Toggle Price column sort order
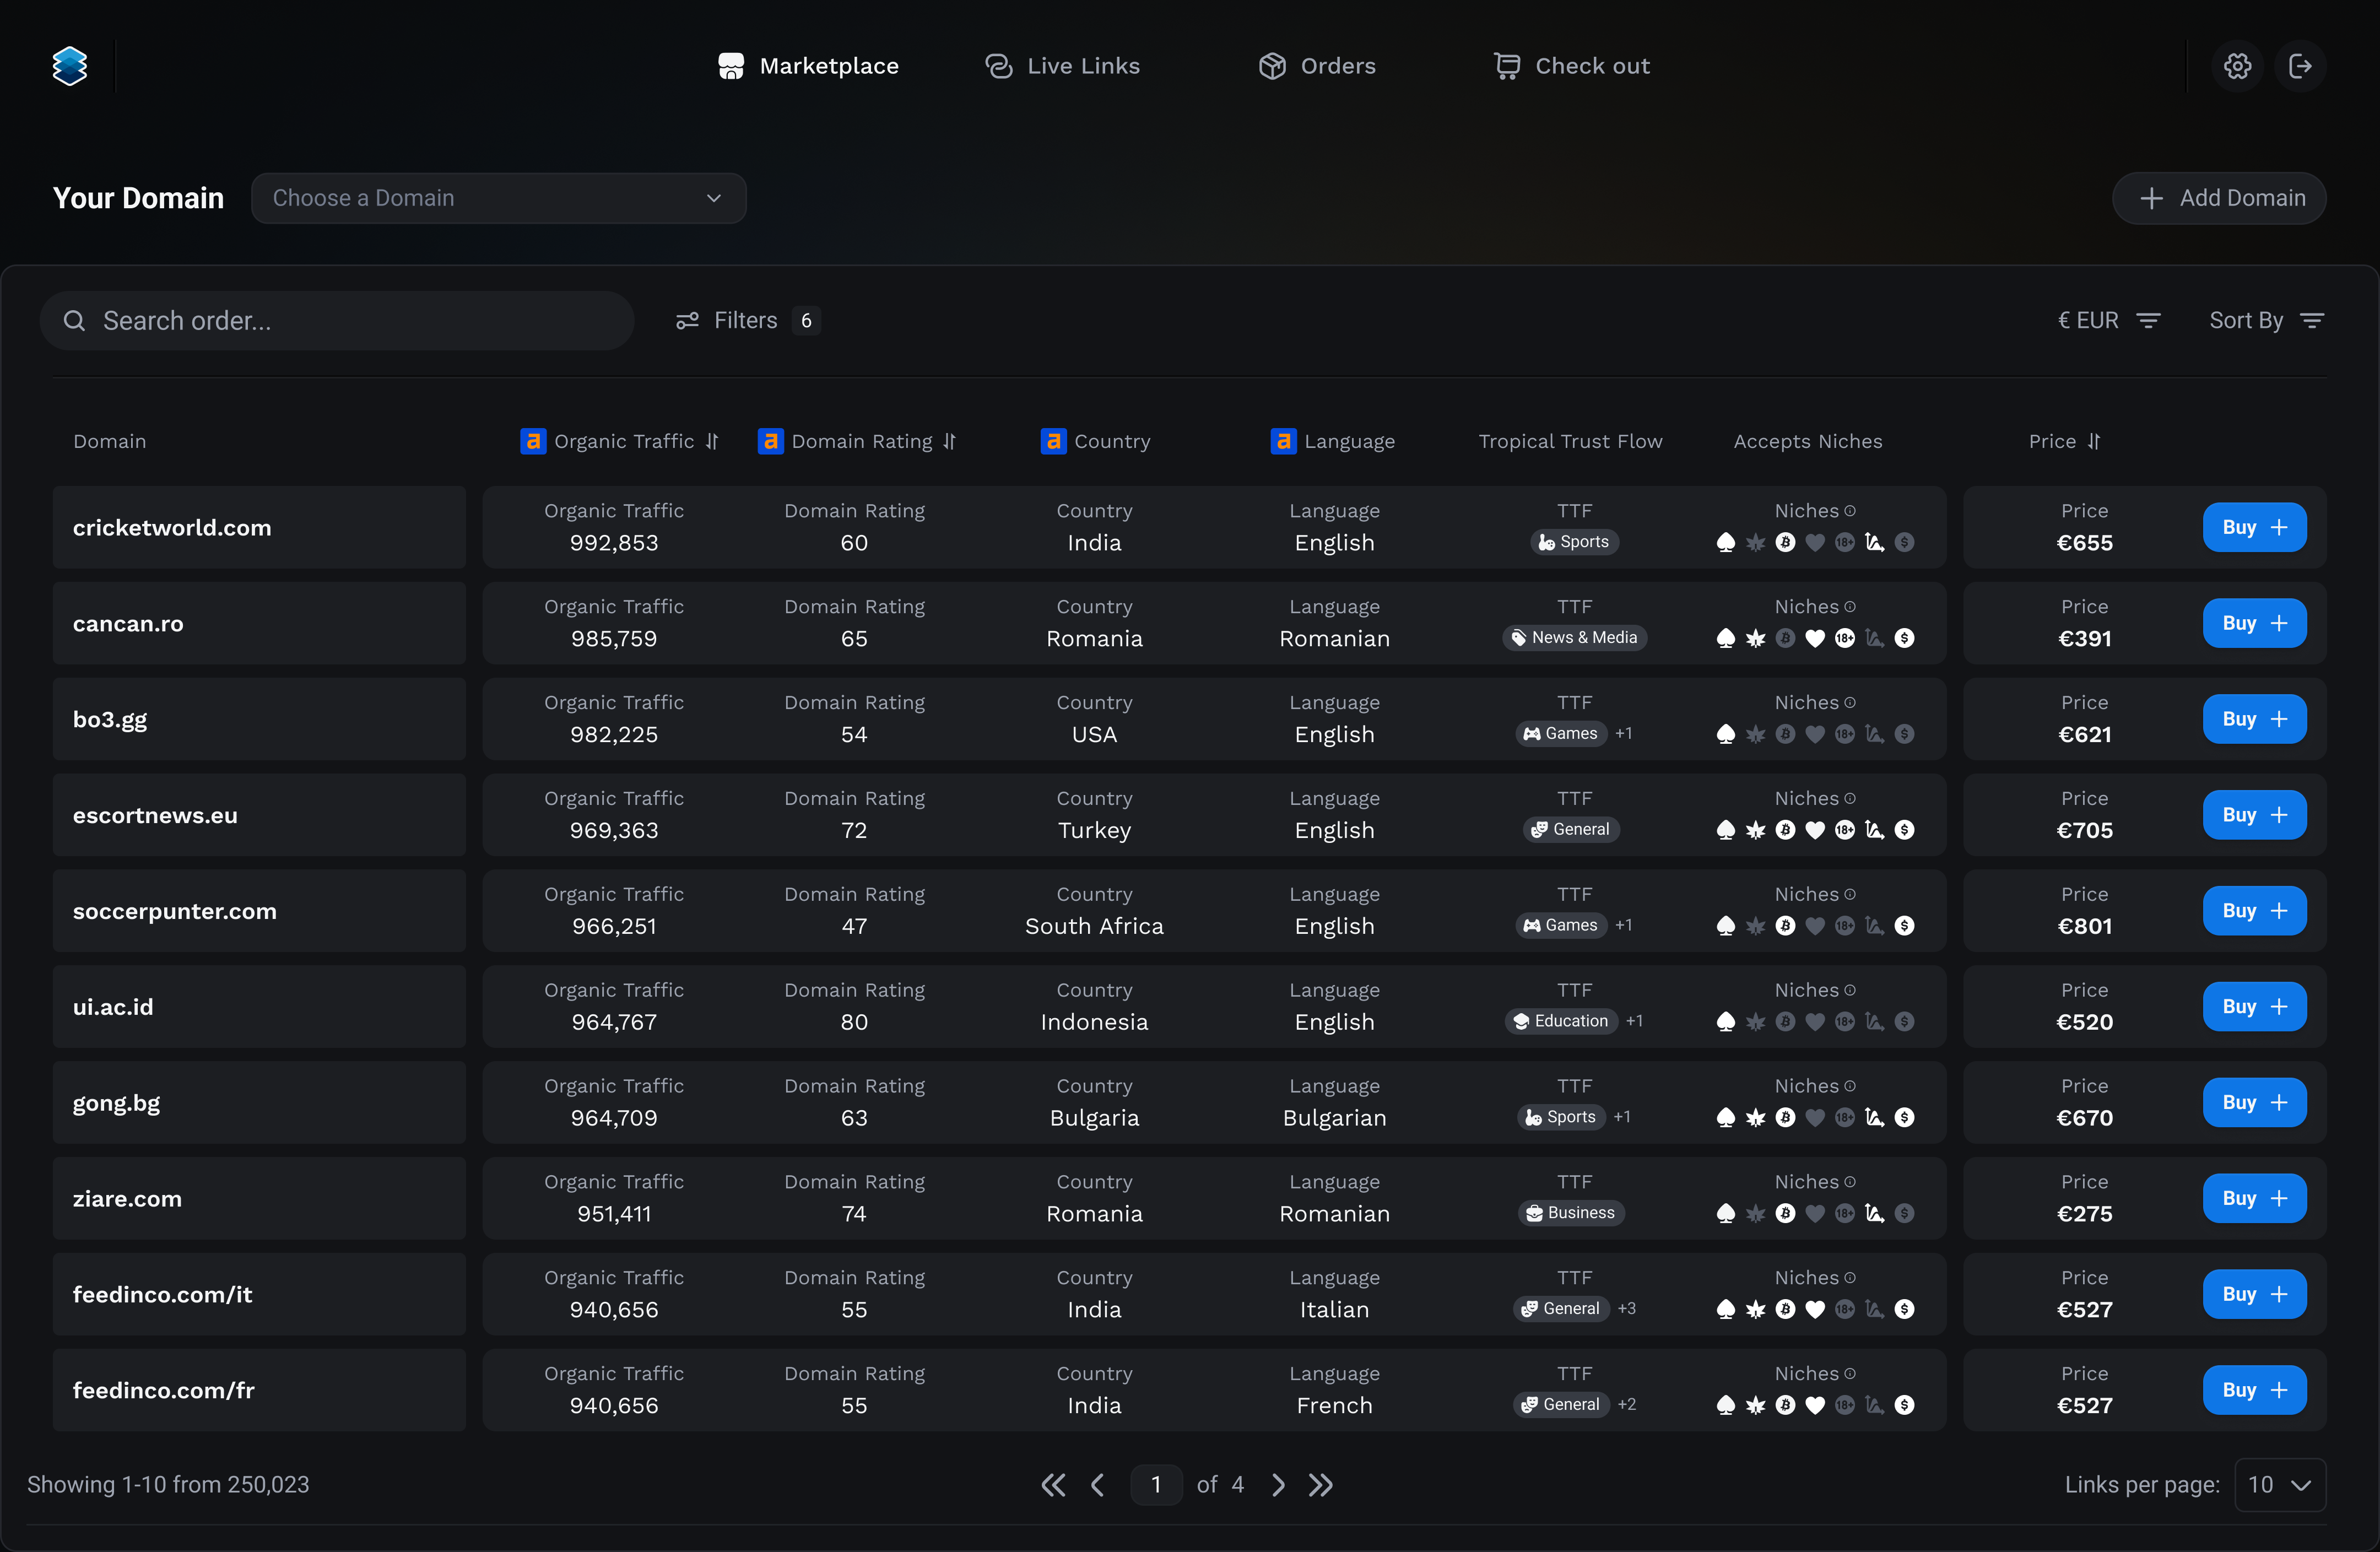Image resolution: width=2380 pixels, height=1552 pixels. click(x=2094, y=441)
